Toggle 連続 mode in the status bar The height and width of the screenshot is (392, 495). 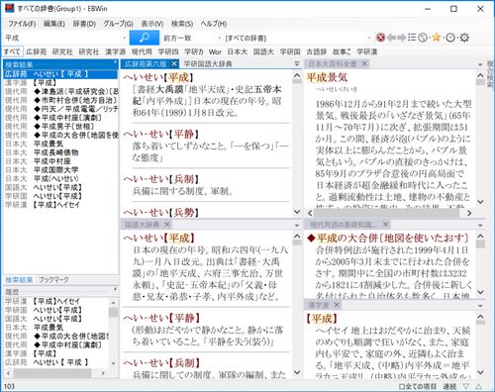[449, 386]
